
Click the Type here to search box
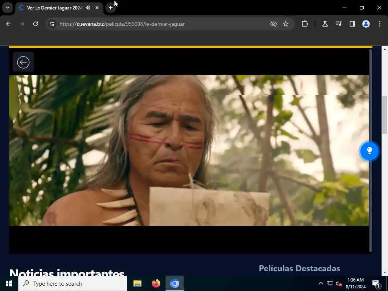[x=73, y=283]
